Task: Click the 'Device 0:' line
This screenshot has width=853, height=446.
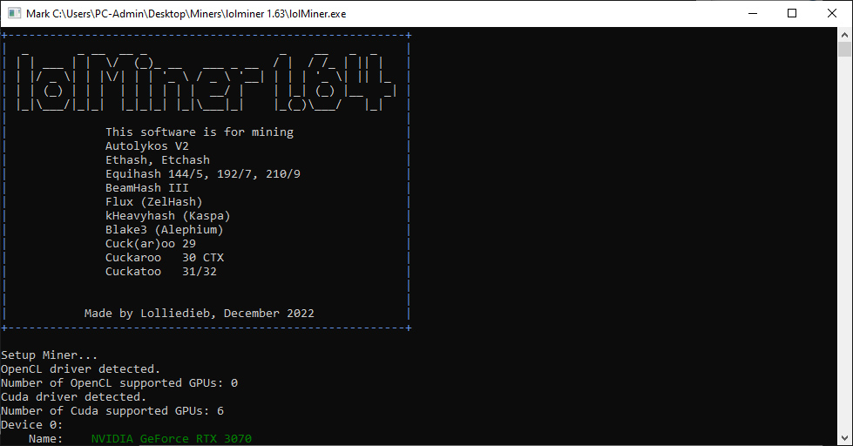Action: point(31,425)
